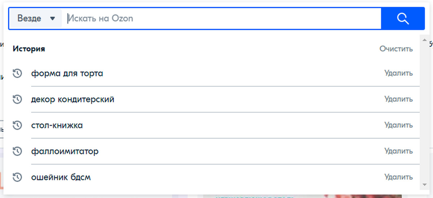Screen dimensions: 433x198
Task: Click history icon beside 'декор кондитерский'
Action: coord(17,99)
